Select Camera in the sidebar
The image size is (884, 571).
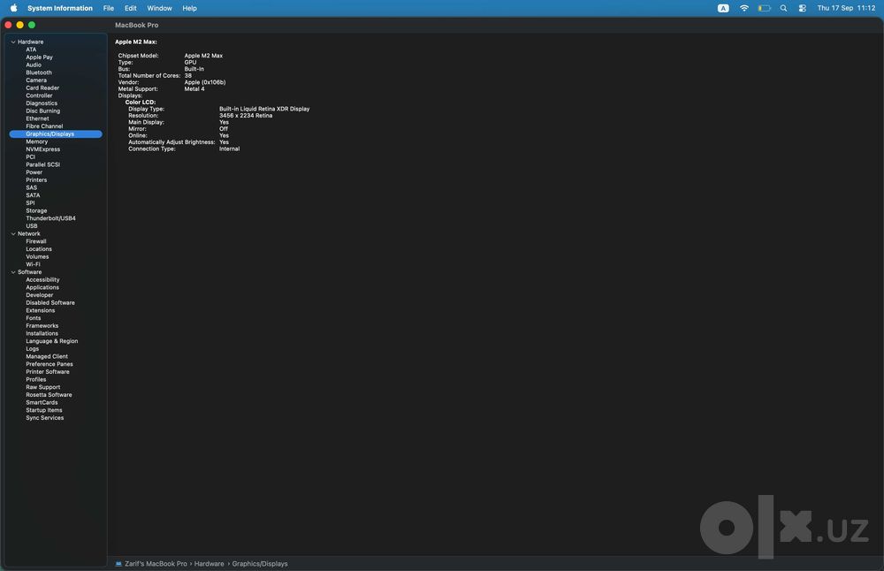[x=36, y=80]
